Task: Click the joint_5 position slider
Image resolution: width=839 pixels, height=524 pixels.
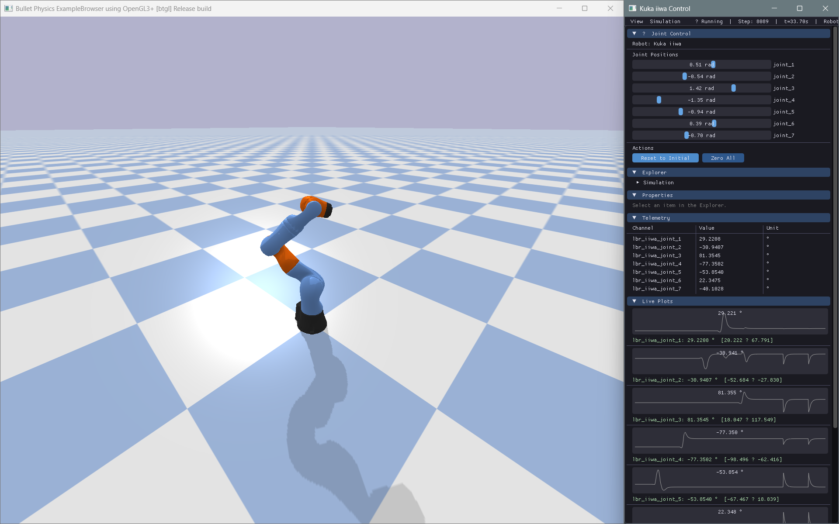Action: click(x=701, y=112)
